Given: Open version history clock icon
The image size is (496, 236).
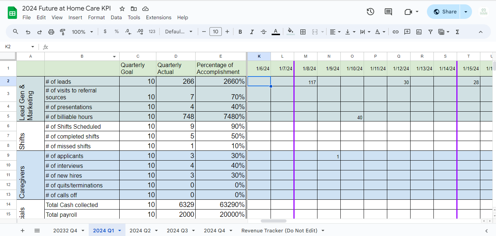Looking at the screenshot, I should (370, 12).
